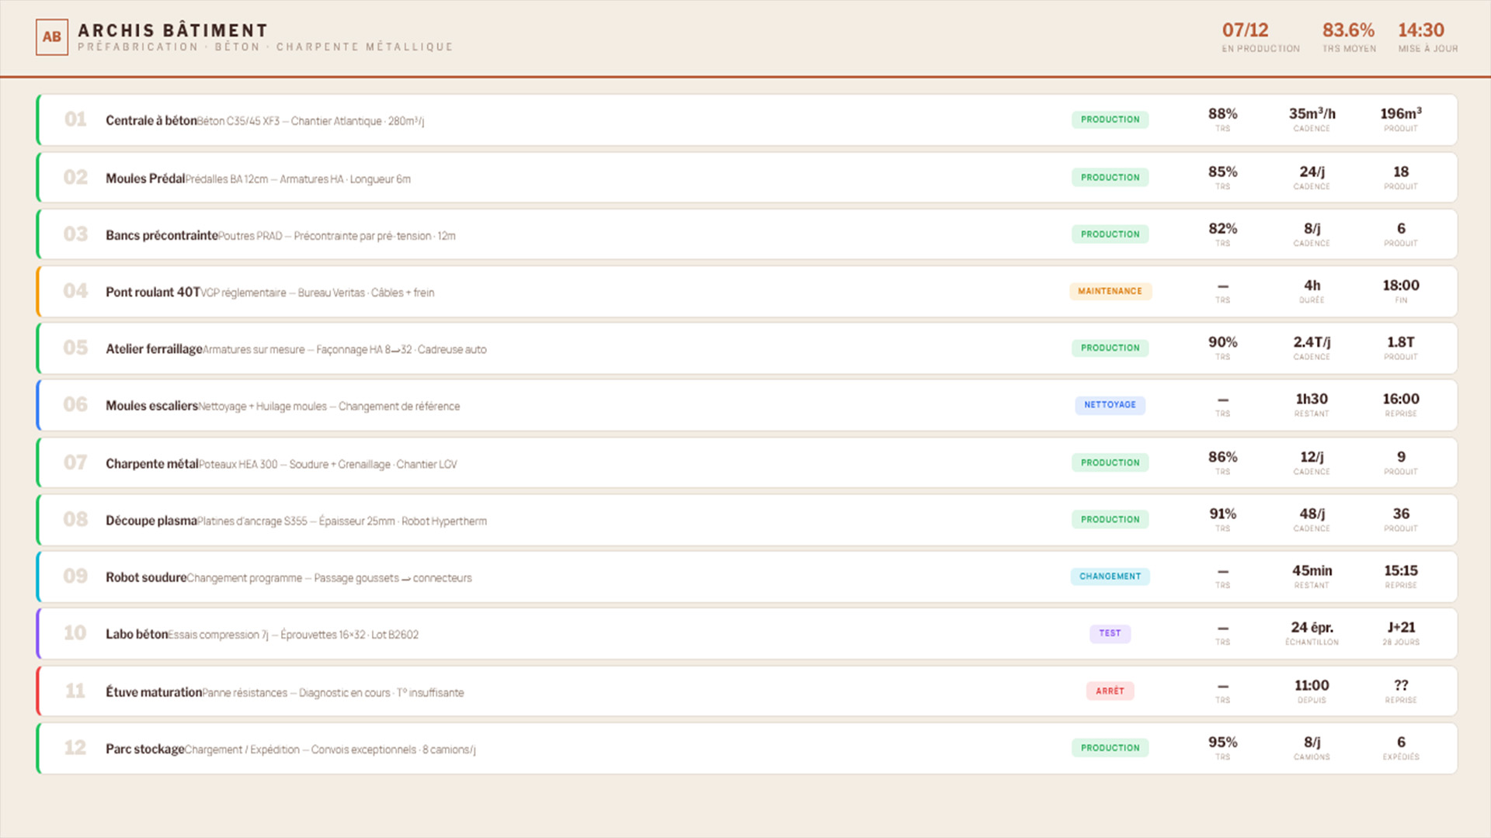Open the TEST badge on Labo béton row
Viewport: 1491px width, 838px height.
coord(1110,633)
